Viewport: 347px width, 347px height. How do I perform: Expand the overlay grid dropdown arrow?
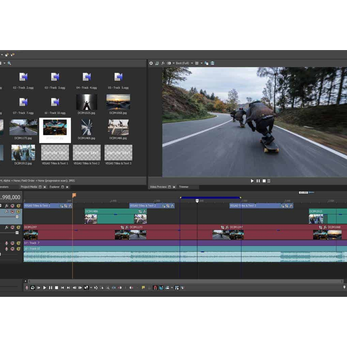coord(201,63)
